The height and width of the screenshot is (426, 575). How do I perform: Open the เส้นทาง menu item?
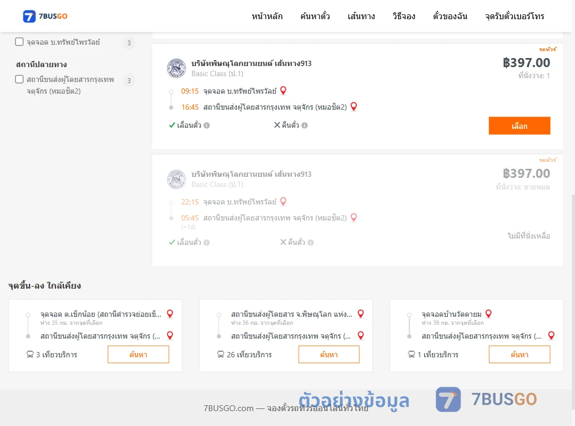tap(361, 16)
